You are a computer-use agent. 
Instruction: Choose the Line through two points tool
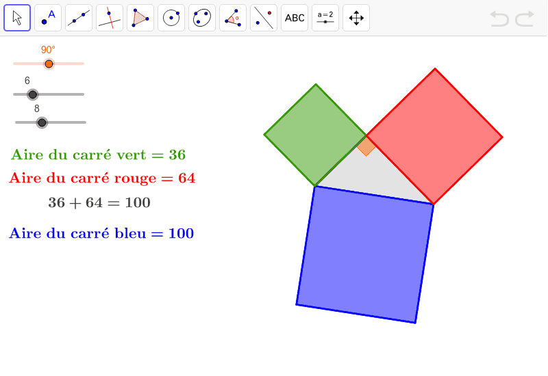coord(79,18)
